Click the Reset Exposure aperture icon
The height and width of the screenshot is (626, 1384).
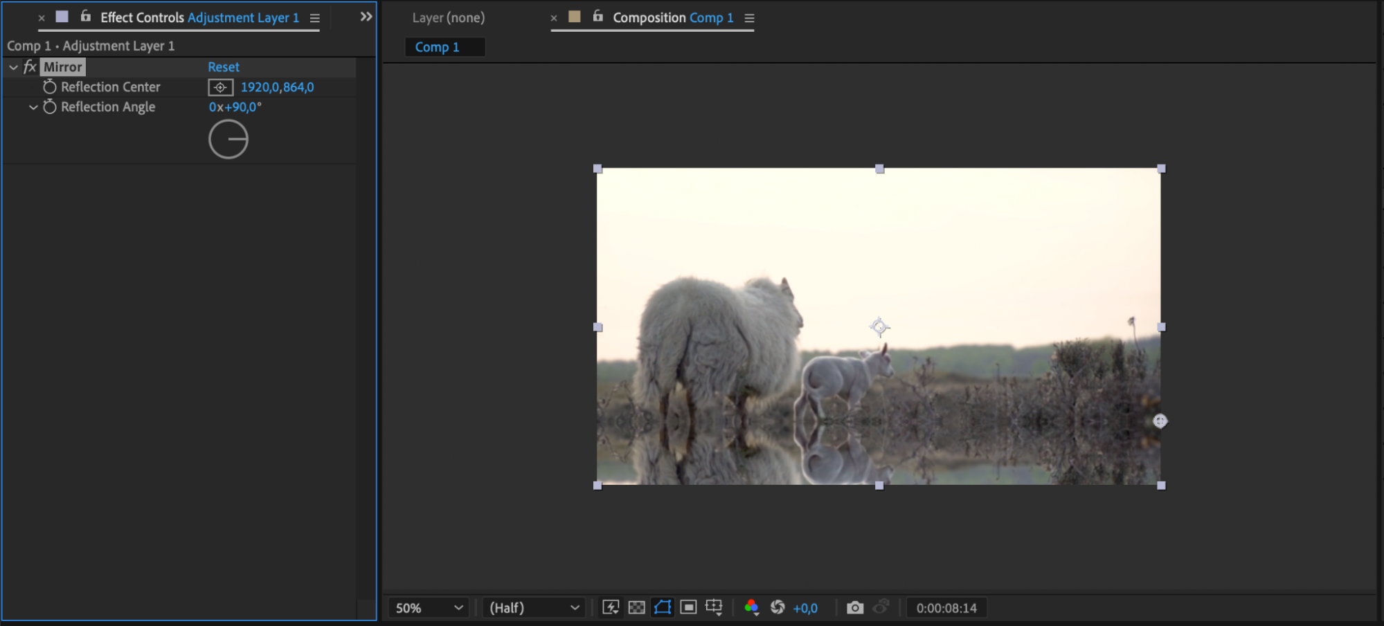tap(778, 607)
